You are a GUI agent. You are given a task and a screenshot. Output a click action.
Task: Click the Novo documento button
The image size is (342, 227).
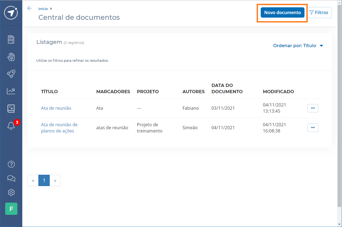click(282, 12)
